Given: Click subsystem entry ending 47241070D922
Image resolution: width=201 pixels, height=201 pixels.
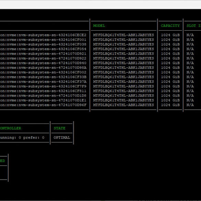Looking at the screenshot, I should pyautogui.click(x=43, y=58).
